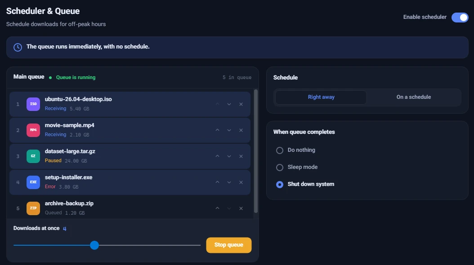Click the Downloads at once slider handle
Image resolution: width=474 pixels, height=265 pixels.
coord(94,245)
